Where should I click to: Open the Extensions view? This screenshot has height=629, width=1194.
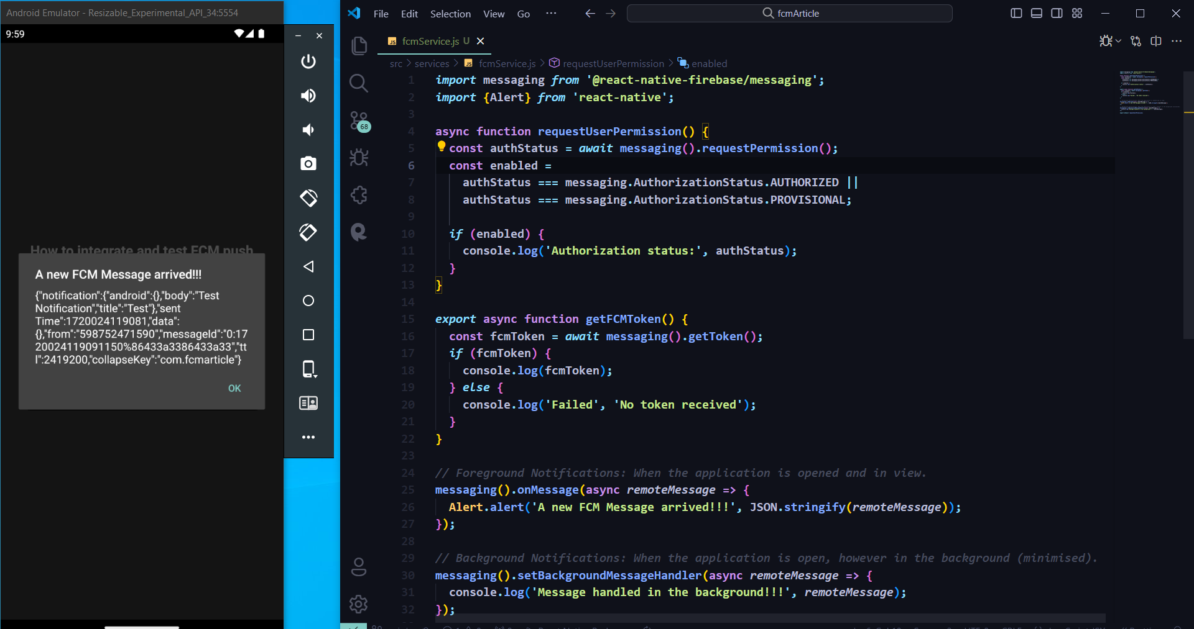click(x=359, y=195)
